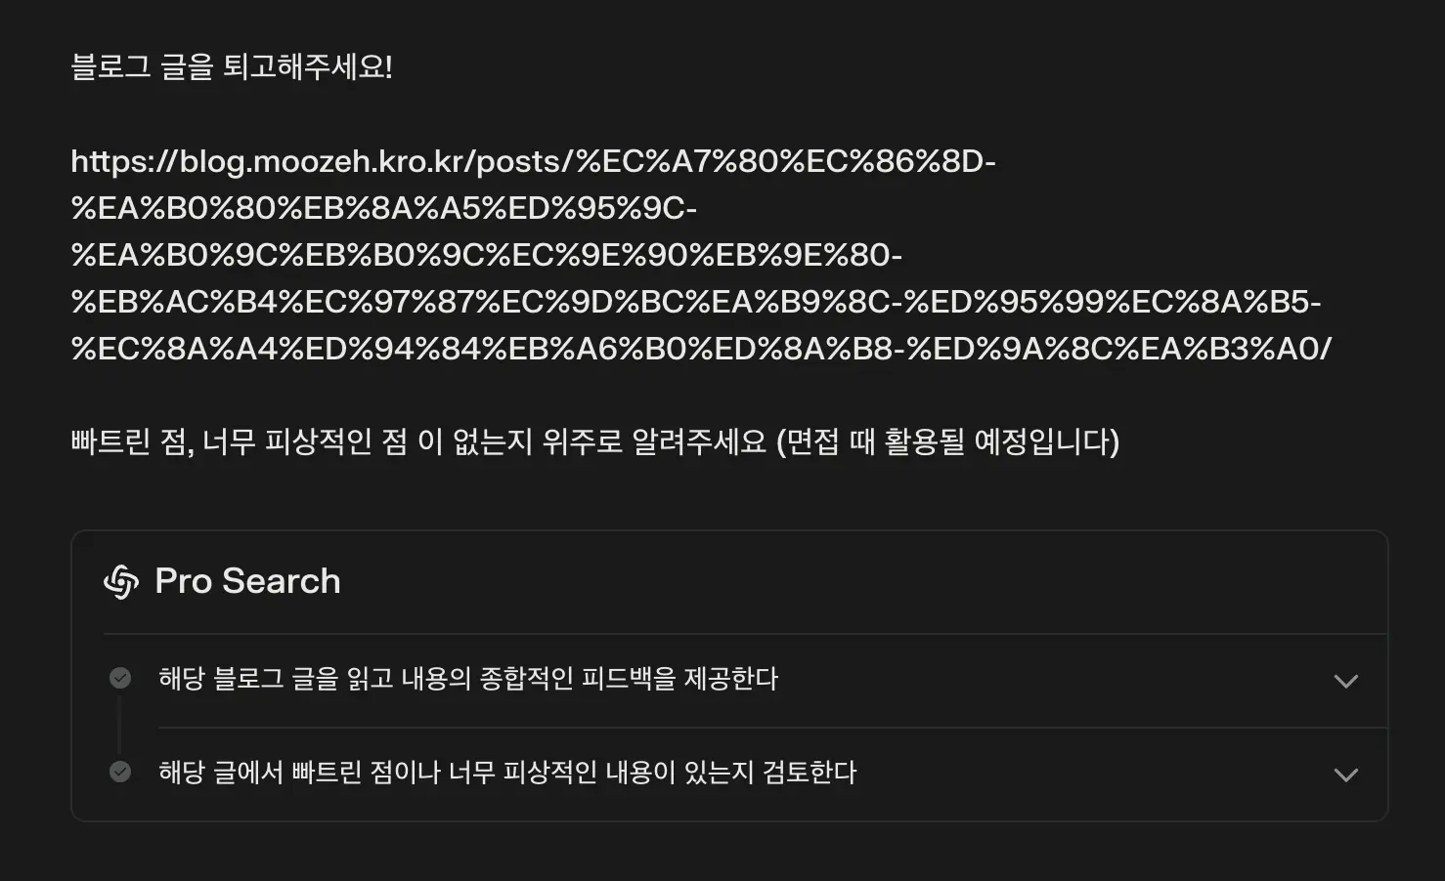
Task: Click the URL line starting with %EA%B0%80%EB%8A%A5
Action: tap(383, 208)
